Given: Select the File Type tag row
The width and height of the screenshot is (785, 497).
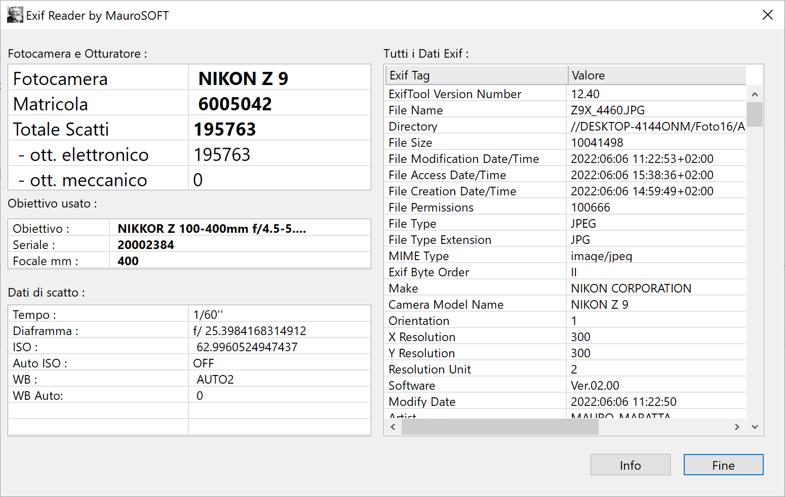Looking at the screenshot, I should [566, 224].
